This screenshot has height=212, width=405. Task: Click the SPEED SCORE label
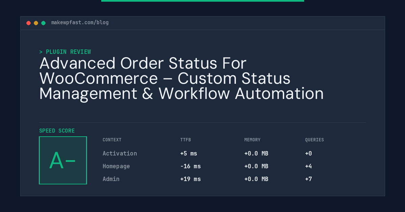coord(57,131)
